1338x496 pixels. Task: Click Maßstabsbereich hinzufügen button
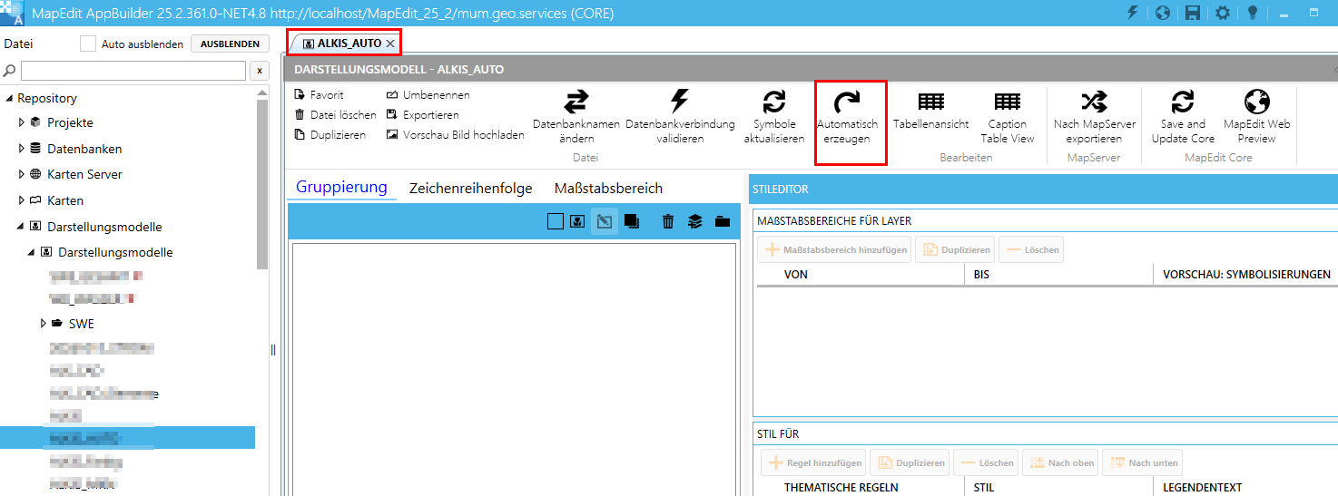coord(835,250)
